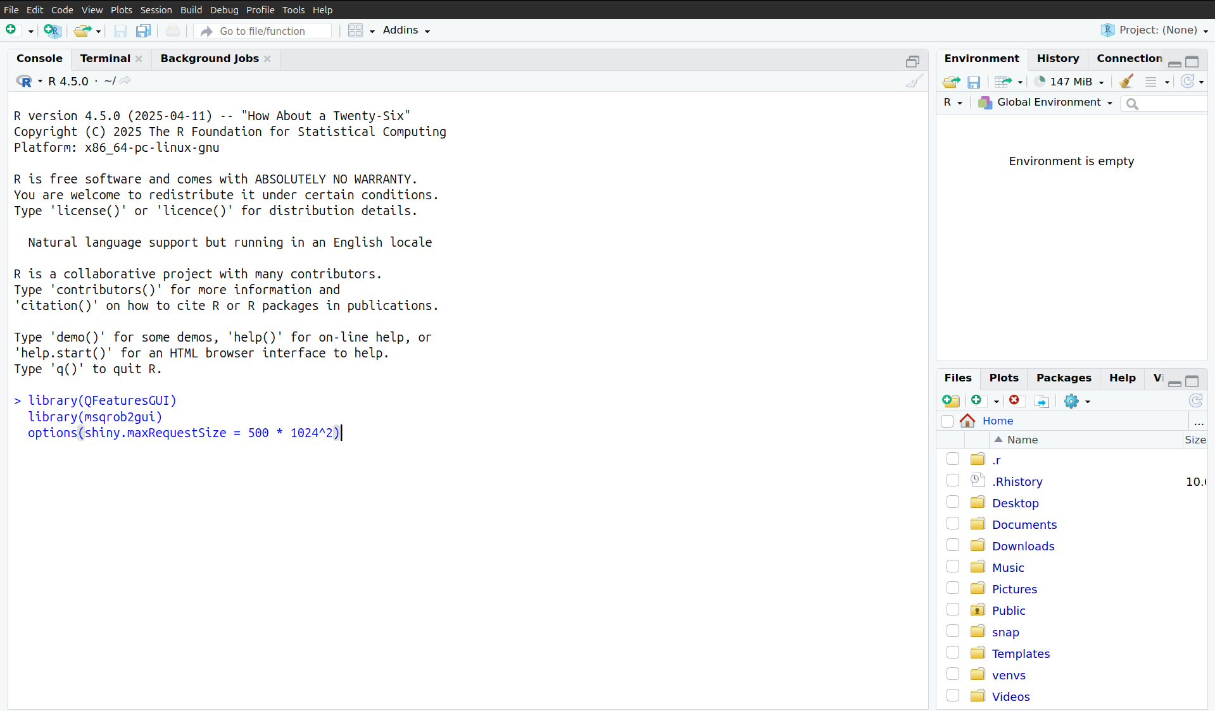Create a new folder in the Files pane
This screenshot has width=1215, height=711.
tap(950, 401)
